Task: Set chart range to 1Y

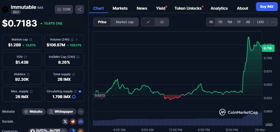Action: [239, 22]
